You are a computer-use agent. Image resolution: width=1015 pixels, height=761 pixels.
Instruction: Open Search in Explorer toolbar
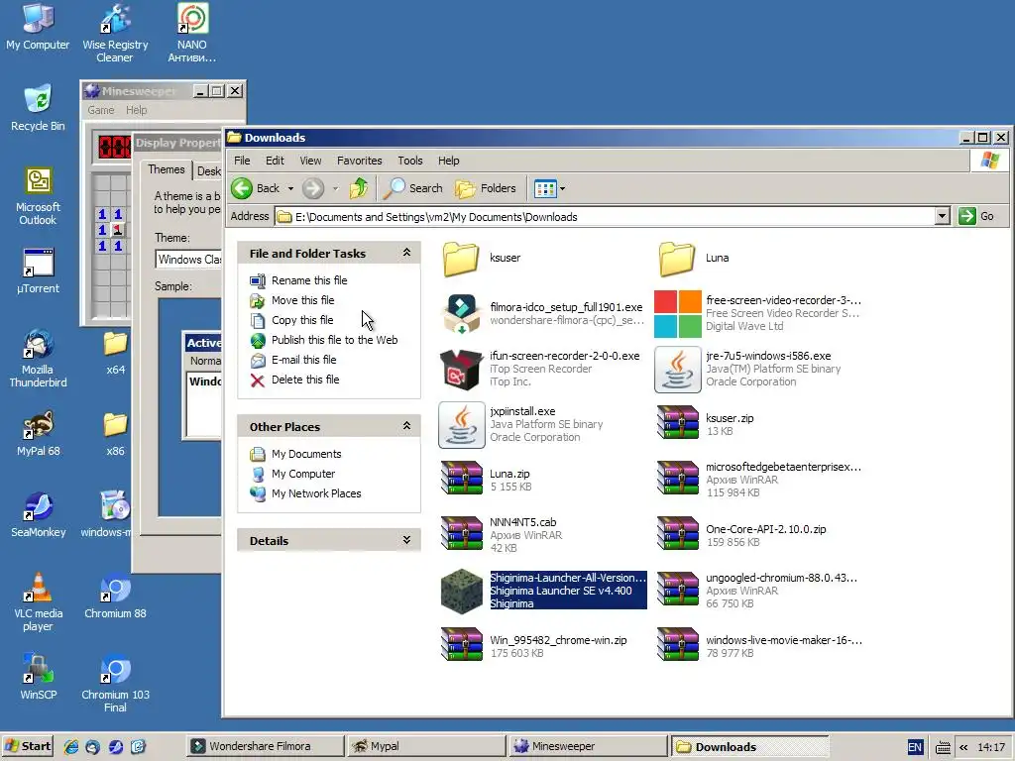[412, 188]
